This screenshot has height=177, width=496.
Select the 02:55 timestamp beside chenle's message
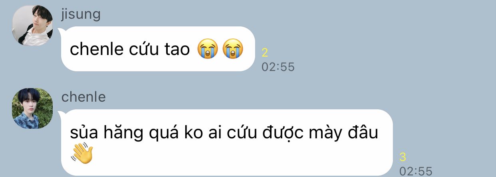pyautogui.click(x=416, y=171)
